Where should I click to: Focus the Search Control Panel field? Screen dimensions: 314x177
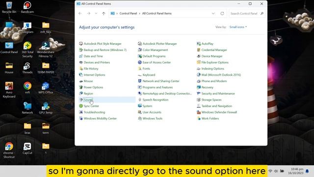coord(247,13)
